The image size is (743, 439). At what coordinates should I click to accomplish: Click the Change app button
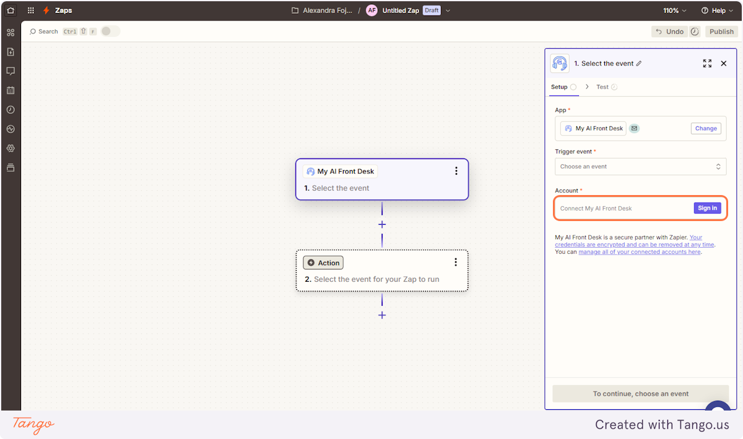(706, 128)
